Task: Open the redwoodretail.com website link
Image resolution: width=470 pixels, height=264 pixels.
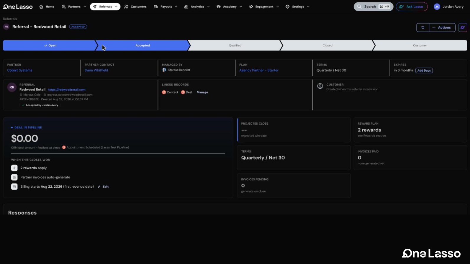Action: (x=67, y=90)
